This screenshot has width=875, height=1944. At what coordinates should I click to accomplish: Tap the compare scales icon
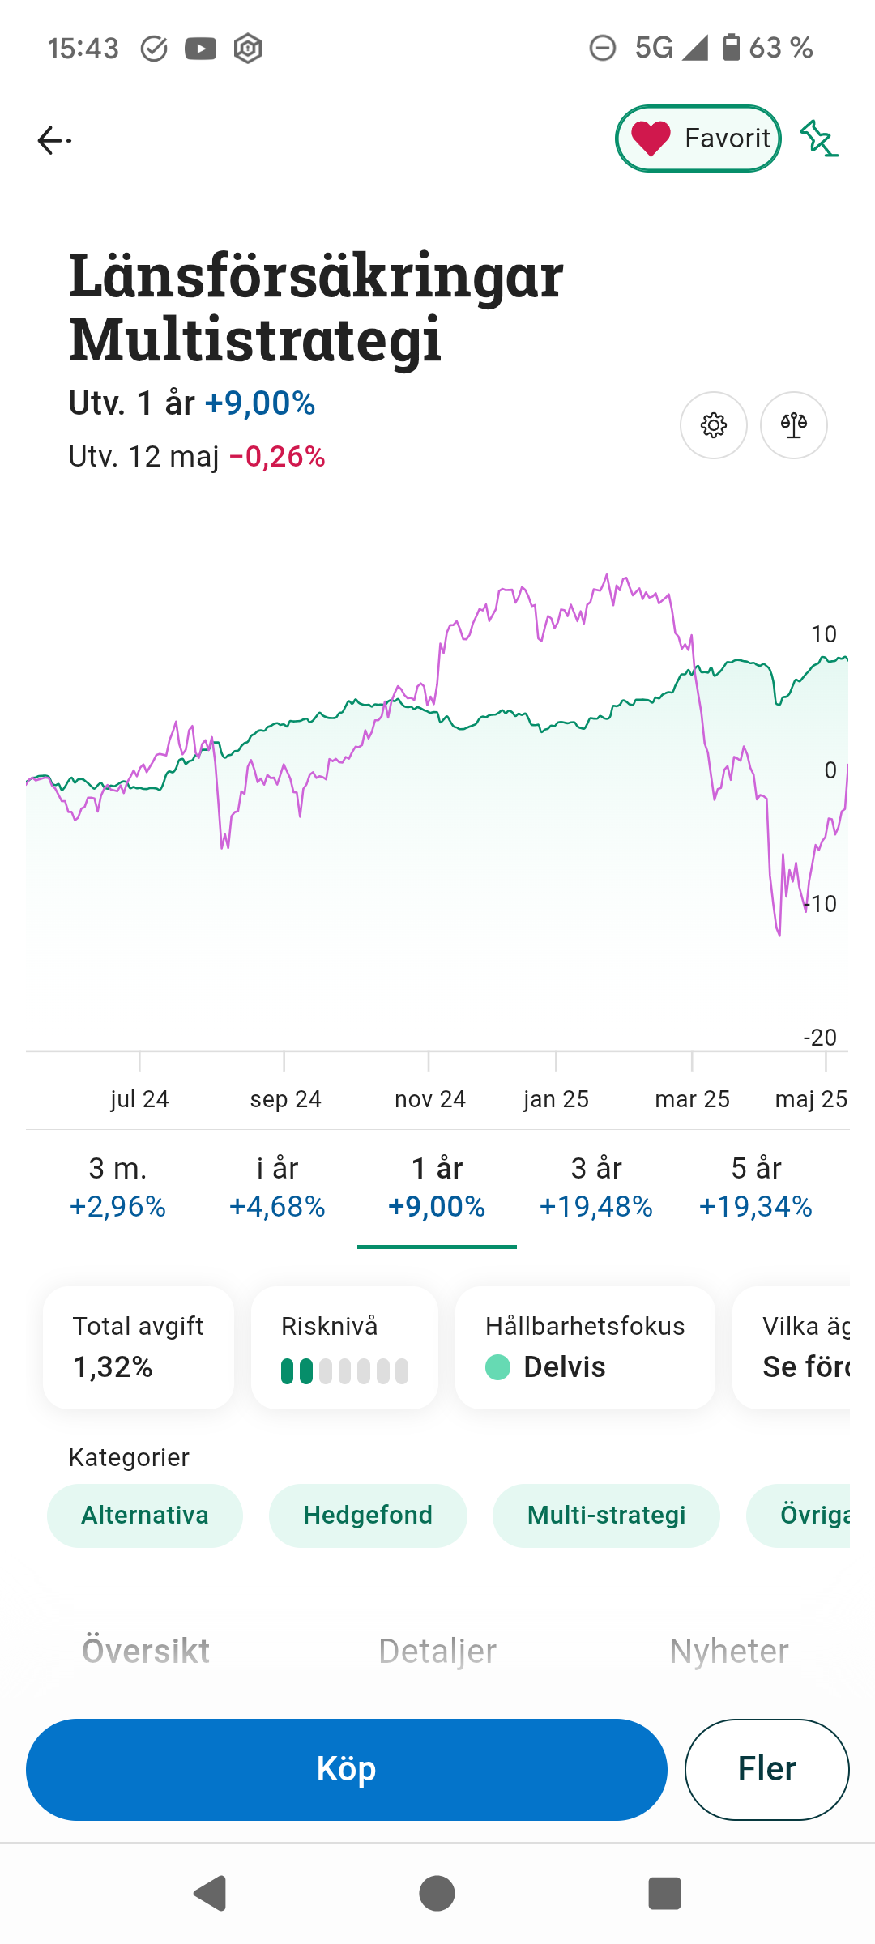click(x=793, y=425)
